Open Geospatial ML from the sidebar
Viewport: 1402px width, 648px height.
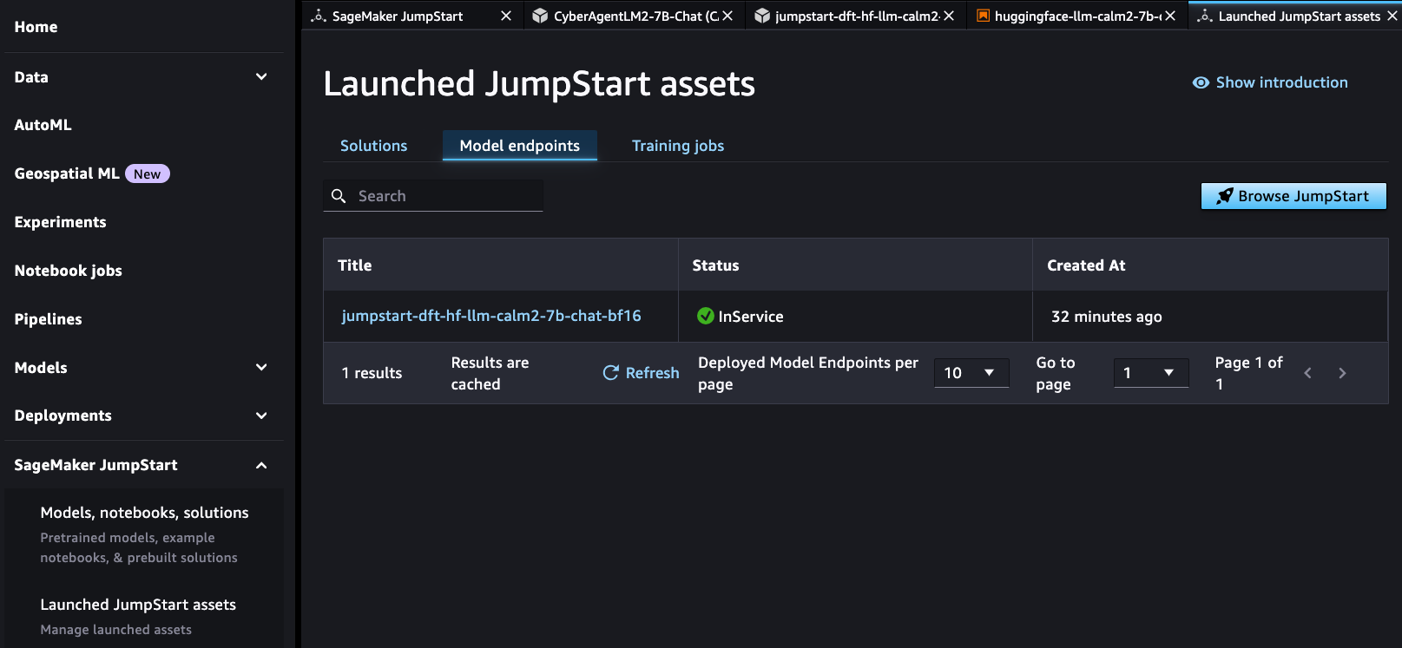67,173
